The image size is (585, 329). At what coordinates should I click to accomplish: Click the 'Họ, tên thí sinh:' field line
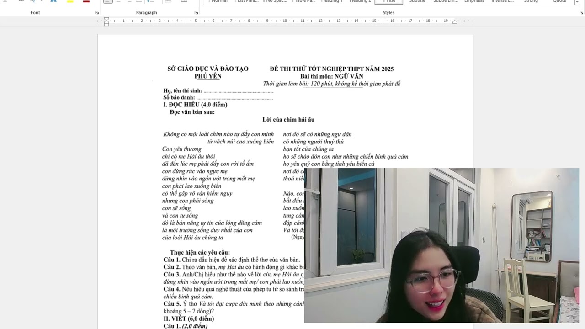pos(218,91)
